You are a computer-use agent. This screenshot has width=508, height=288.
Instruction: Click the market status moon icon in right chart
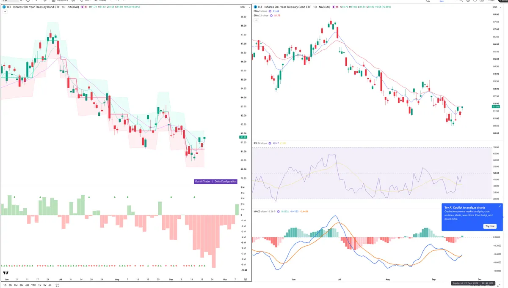334,7
